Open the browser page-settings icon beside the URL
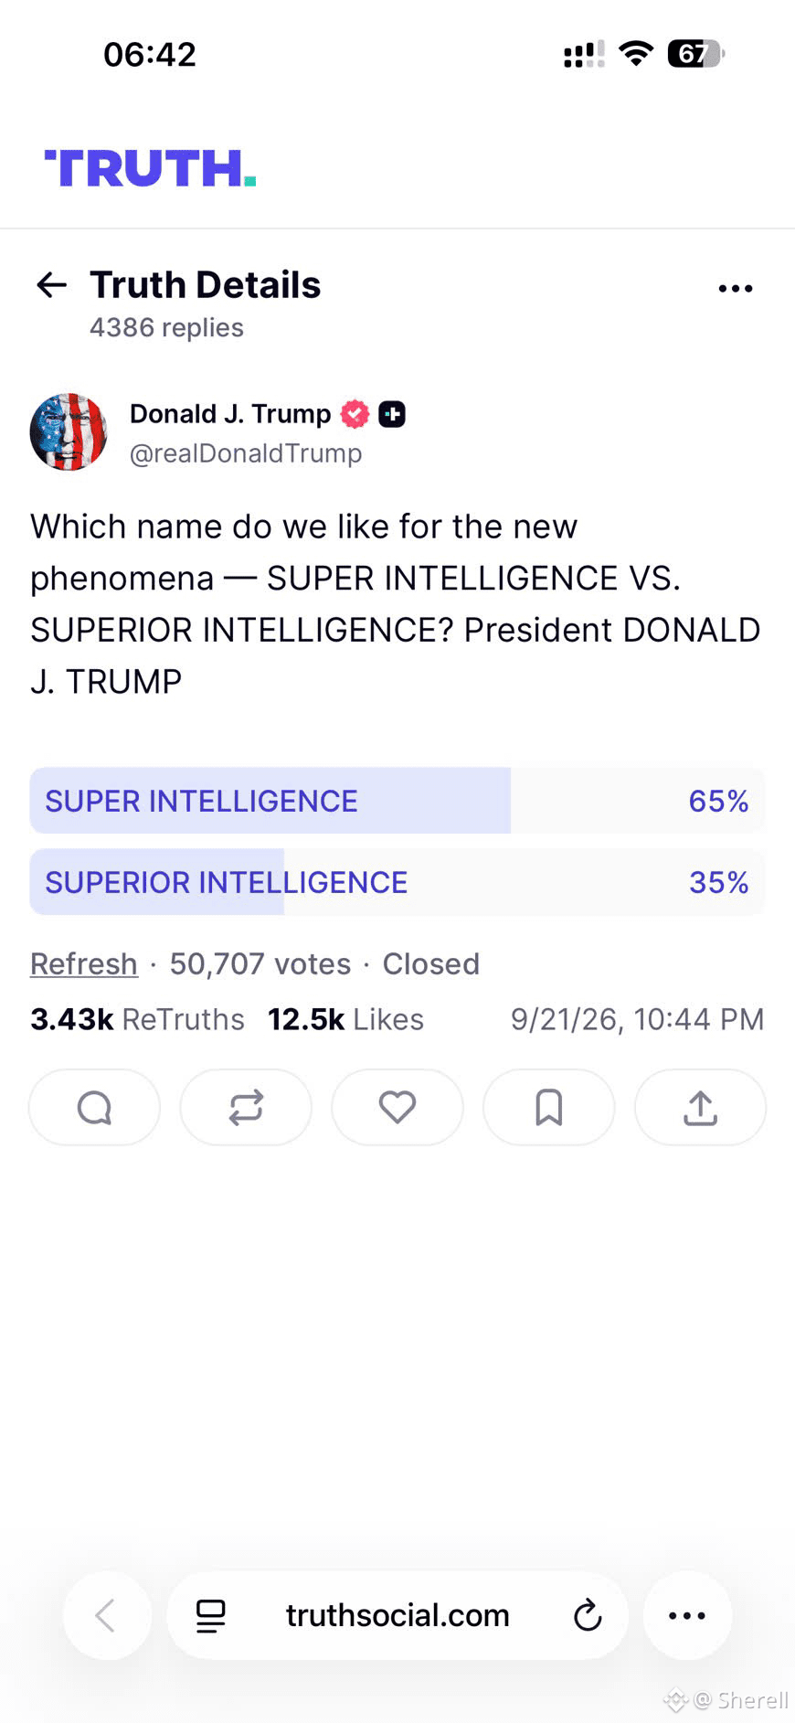Image resolution: width=795 pixels, height=1723 pixels. click(x=211, y=1616)
